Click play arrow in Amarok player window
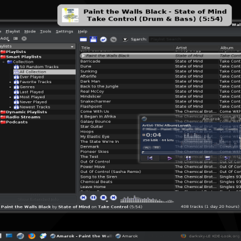241x241 pixels. pyautogui.click(x=169, y=158)
